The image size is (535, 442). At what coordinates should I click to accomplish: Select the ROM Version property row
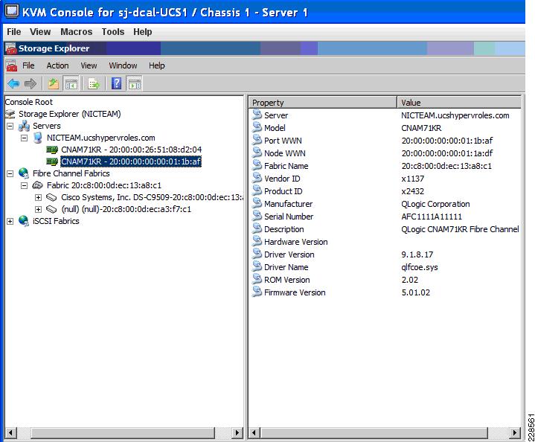point(385,280)
